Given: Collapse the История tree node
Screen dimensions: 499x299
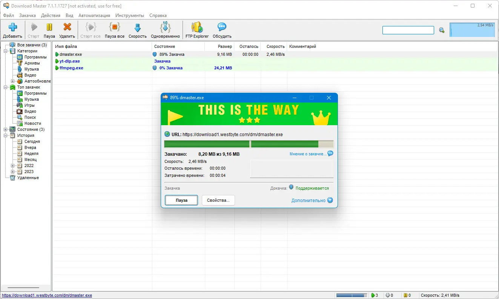Looking at the screenshot, I should 6,135.
